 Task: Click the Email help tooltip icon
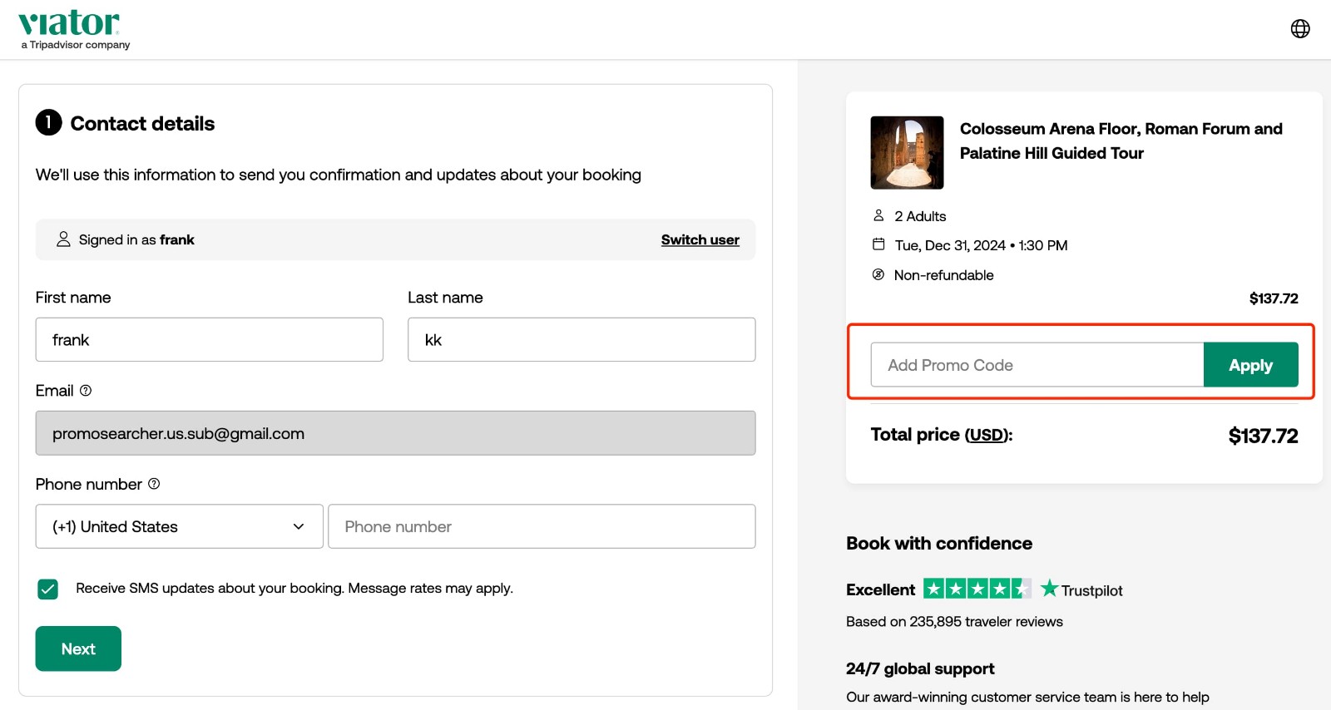click(x=87, y=390)
